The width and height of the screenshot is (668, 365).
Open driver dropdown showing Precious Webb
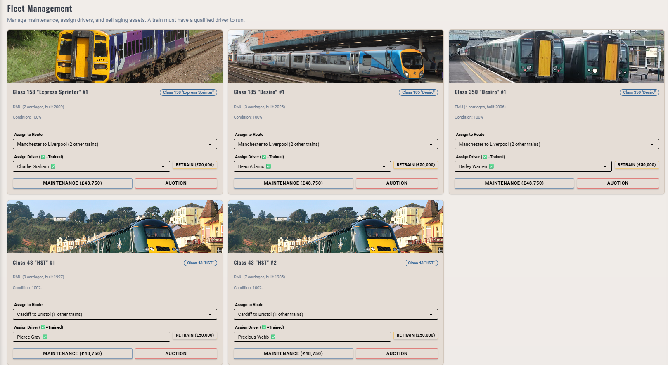312,337
